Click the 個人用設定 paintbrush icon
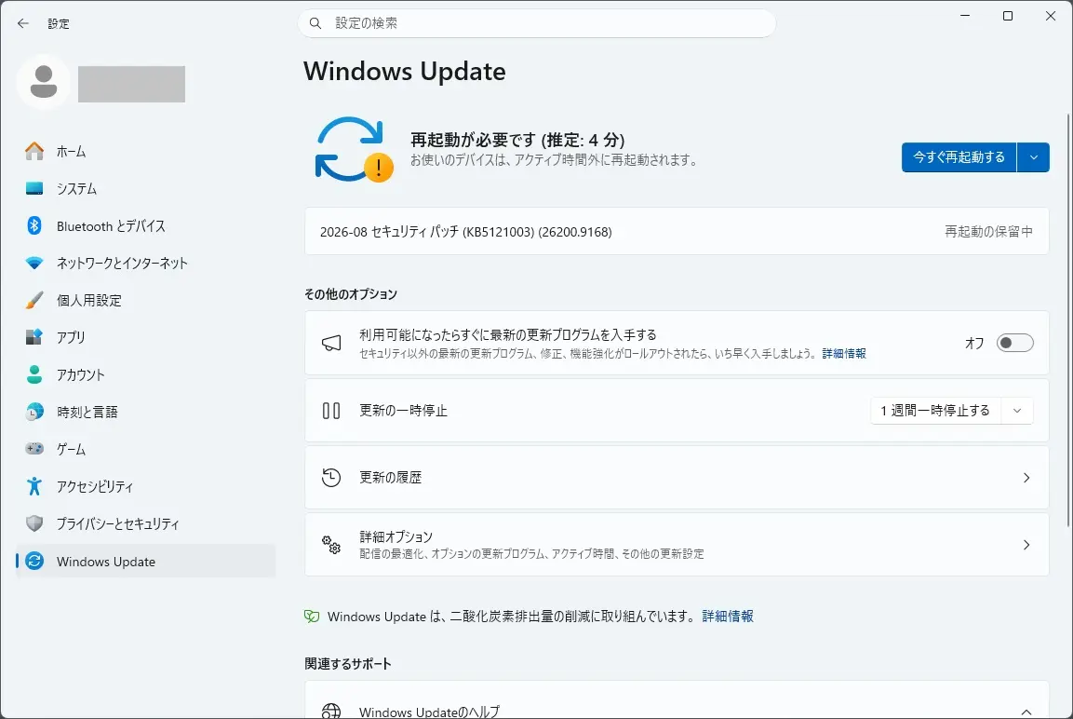The width and height of the screenshot is (1073, 719). pos(34,300)
